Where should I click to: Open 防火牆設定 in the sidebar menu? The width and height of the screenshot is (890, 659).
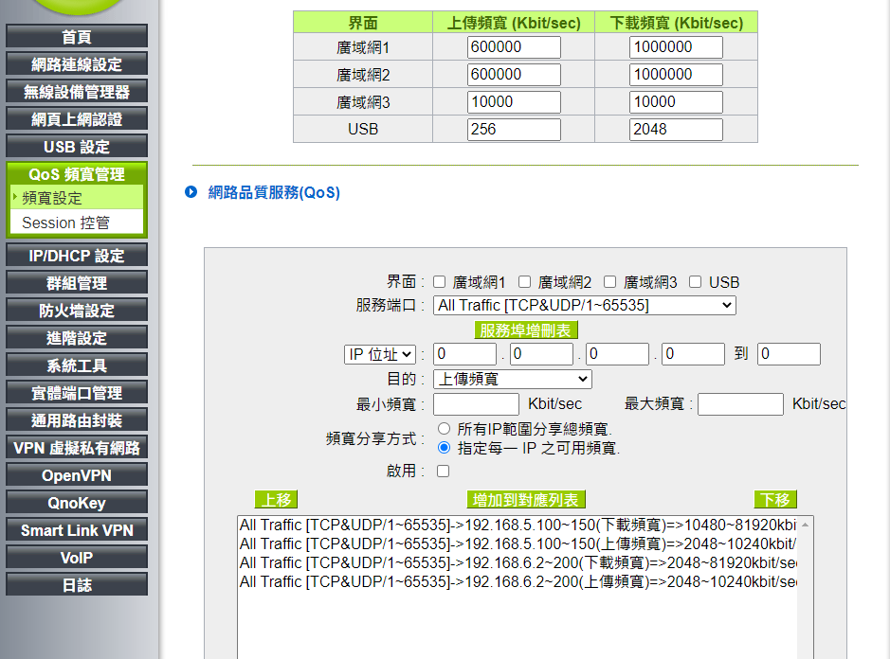(x=77, y=311)
